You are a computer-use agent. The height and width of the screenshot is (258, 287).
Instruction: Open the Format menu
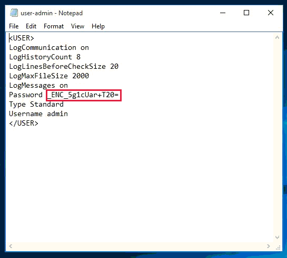coord(54,26)
